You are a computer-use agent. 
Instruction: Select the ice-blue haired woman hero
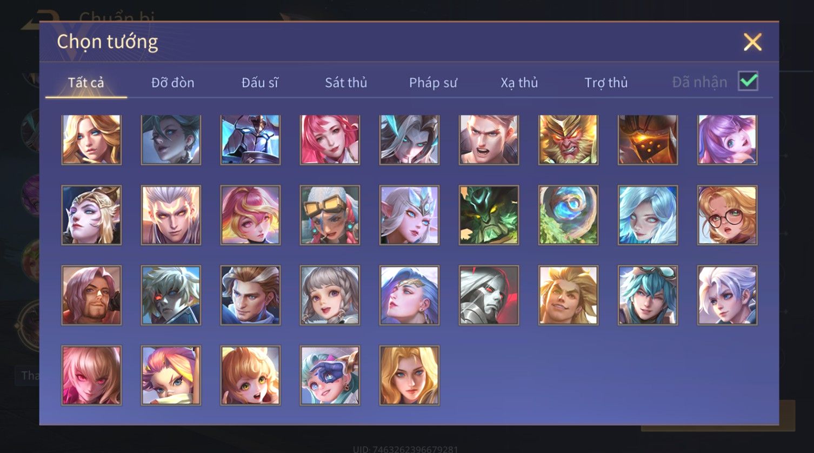coord(648,215)
